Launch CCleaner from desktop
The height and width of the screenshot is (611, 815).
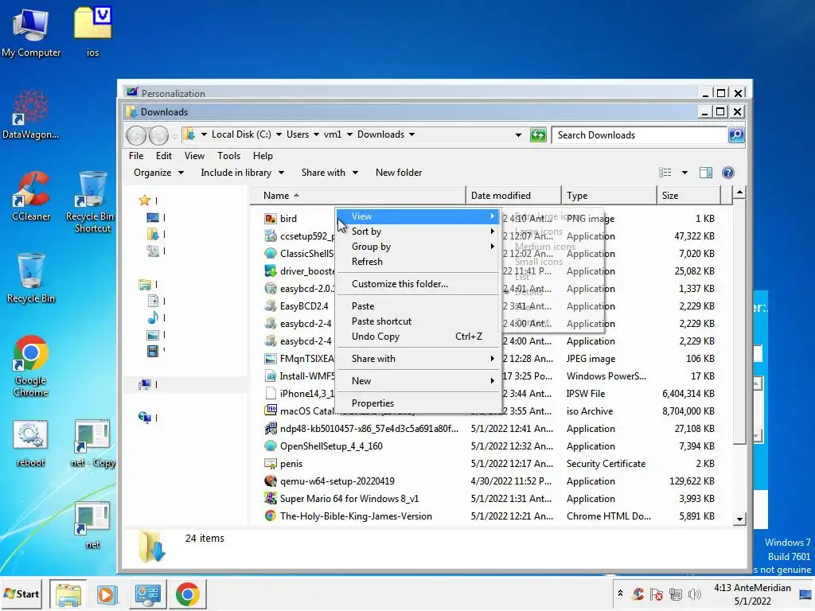[31, 197]
